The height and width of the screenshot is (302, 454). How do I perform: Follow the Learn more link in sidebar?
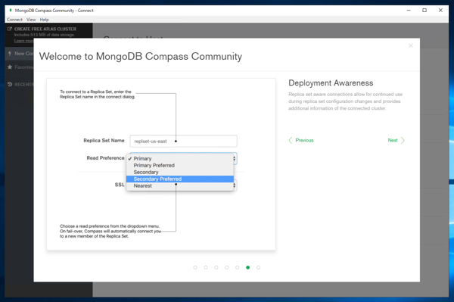point(23,41)
